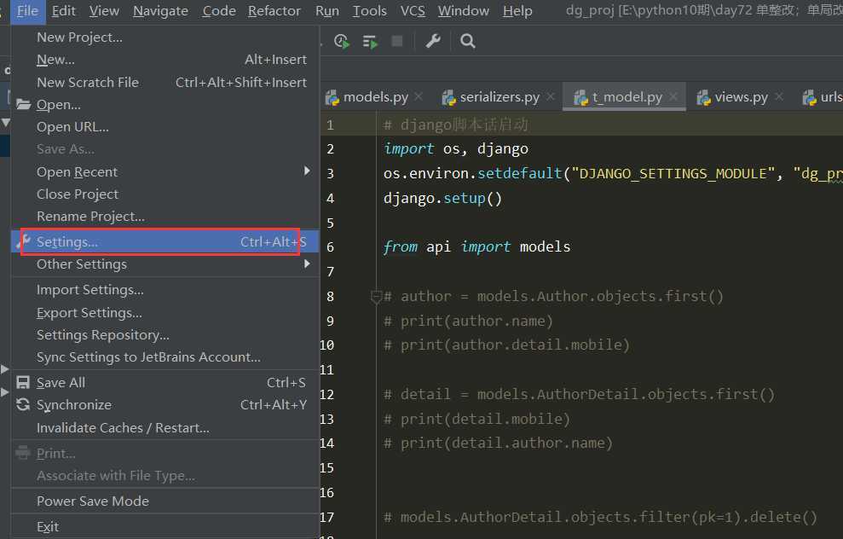Choose Rename Project... menu entry

[x=165, y=217]
